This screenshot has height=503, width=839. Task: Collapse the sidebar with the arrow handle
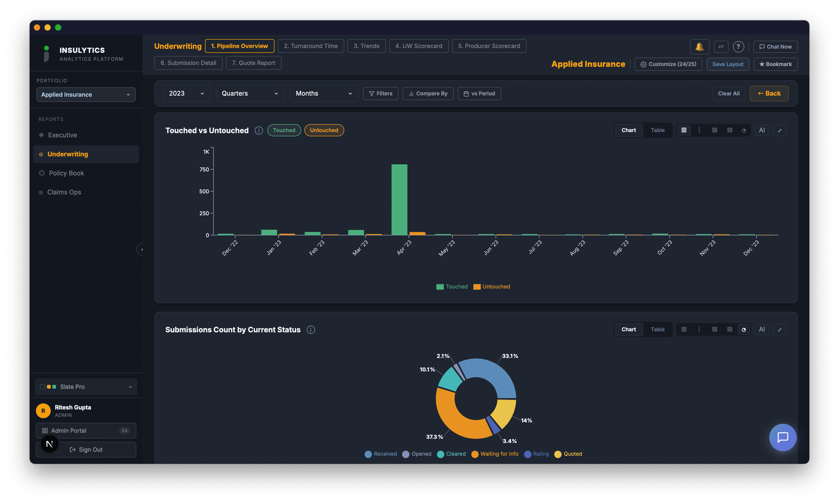point(140,249)
